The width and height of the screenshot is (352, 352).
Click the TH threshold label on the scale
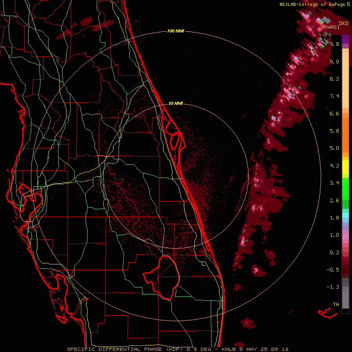tap(336, 305)
